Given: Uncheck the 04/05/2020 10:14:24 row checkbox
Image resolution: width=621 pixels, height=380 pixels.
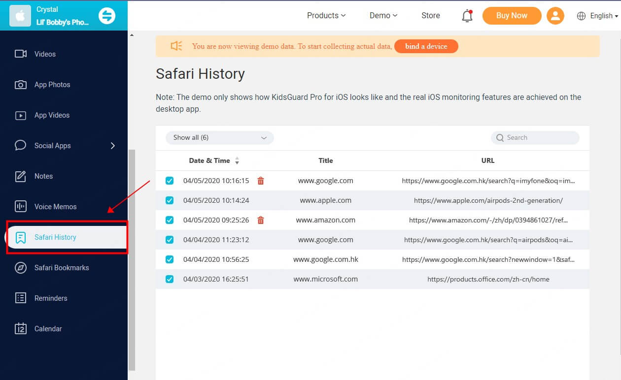Looking at the screenshot, I should click(x=170, y=200).
